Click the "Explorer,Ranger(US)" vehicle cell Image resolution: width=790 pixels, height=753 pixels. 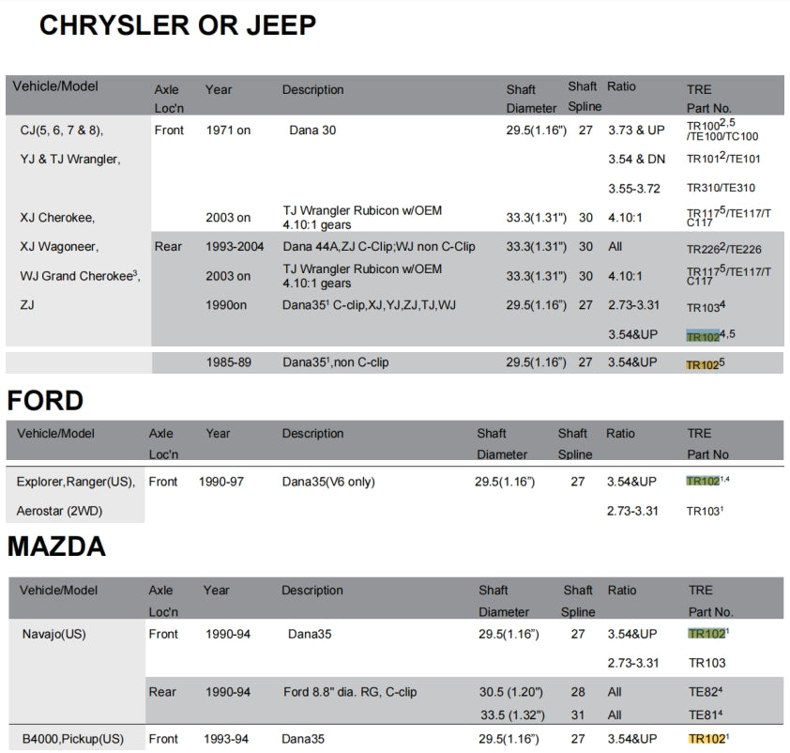[x=76, y=482]
